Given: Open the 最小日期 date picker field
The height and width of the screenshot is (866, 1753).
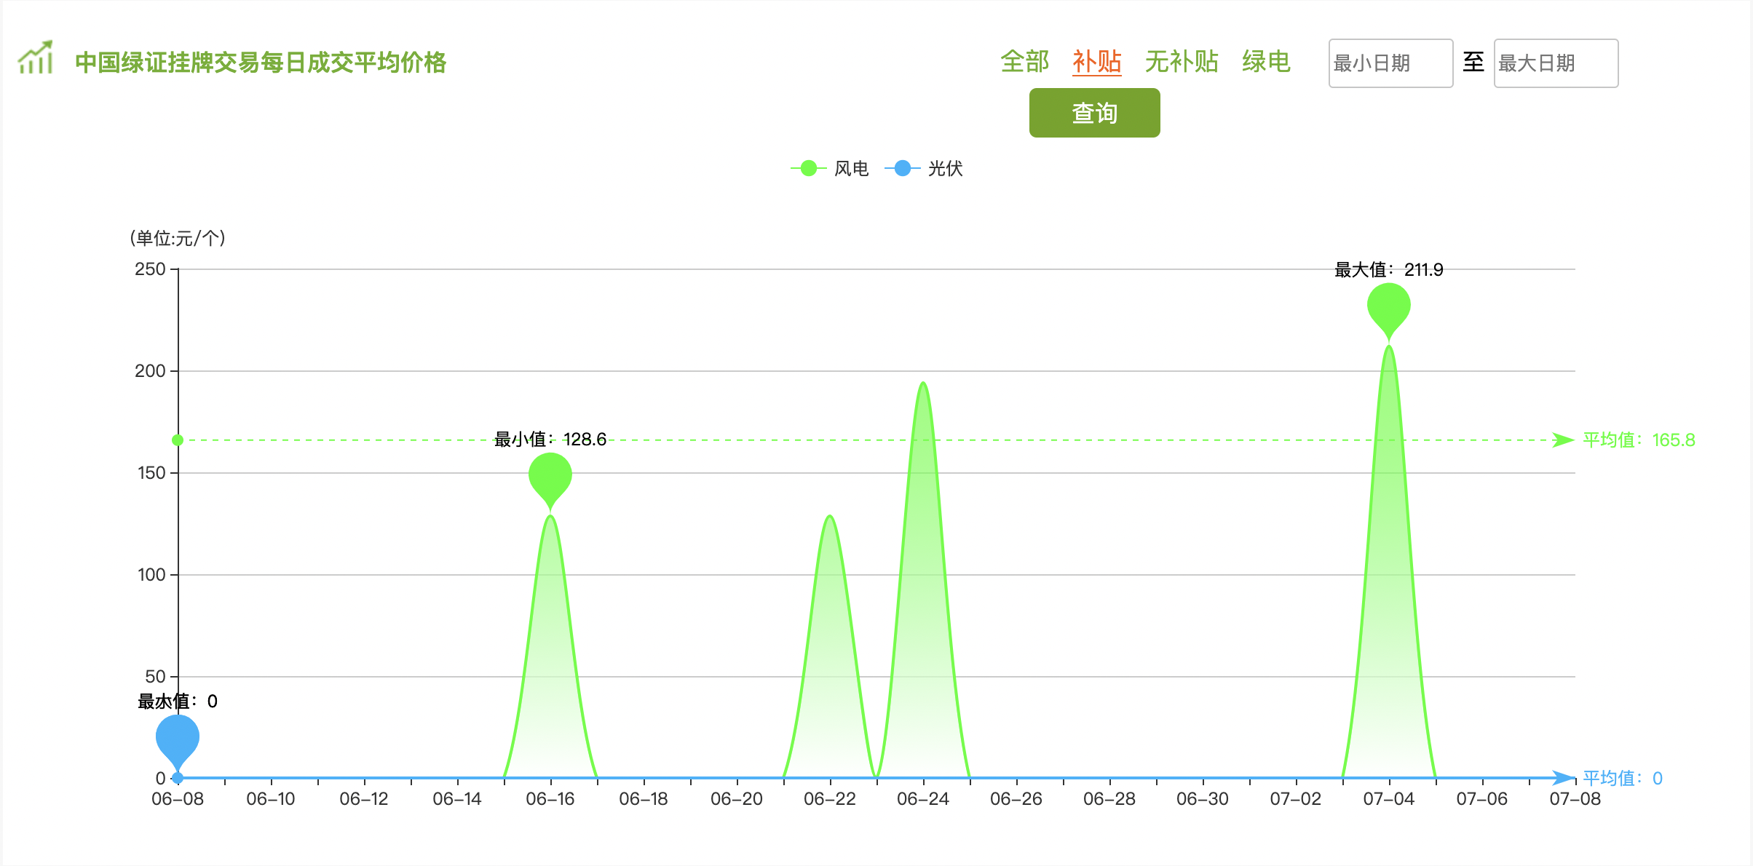Looking at the screenshot, I should pos(1390,63).
